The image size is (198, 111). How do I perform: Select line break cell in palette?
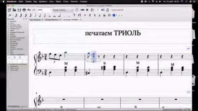point(10,58)
